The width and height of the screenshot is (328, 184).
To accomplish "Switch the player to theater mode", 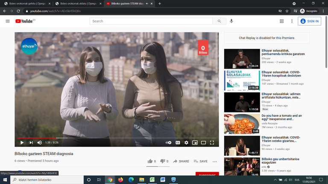I will tap(203, 143).
